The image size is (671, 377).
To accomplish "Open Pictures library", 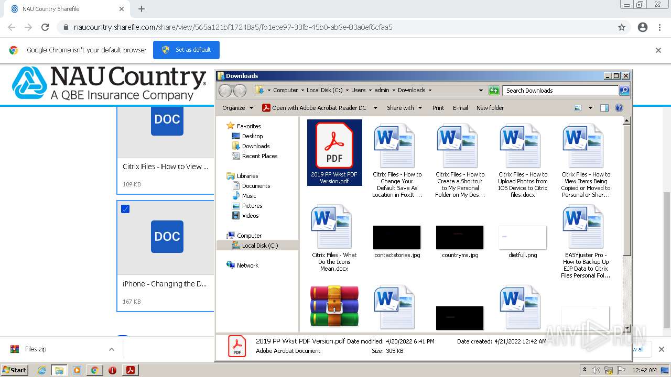I will pyautogui.click(x=252, y=206).
